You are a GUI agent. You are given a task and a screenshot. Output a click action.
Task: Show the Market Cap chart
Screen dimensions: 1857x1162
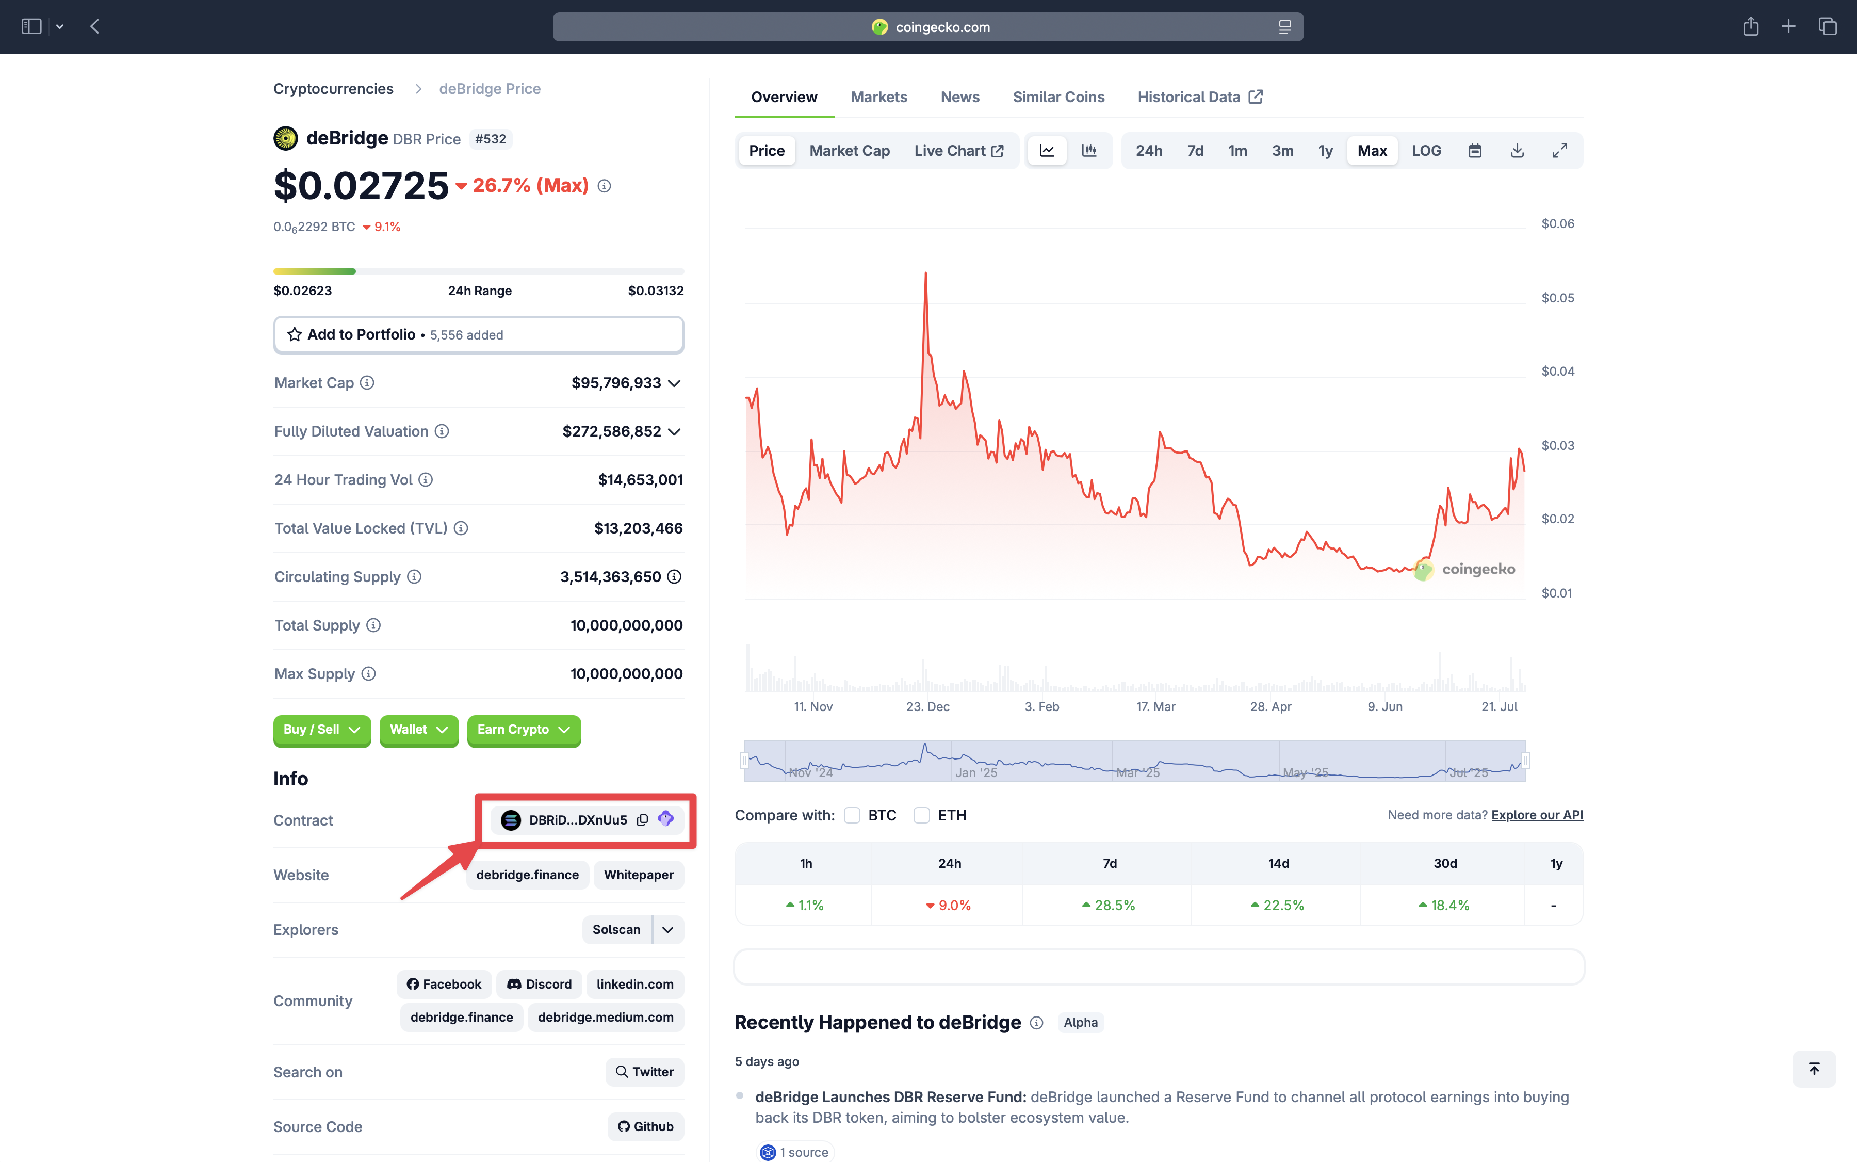[x=850, y=151]
